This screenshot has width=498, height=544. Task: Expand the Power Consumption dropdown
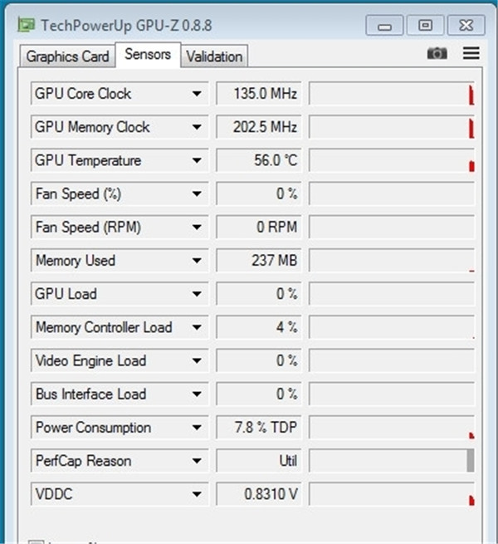coord(197,428)
